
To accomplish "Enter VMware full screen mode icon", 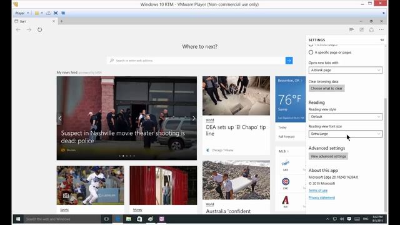I will coord(56,13).
